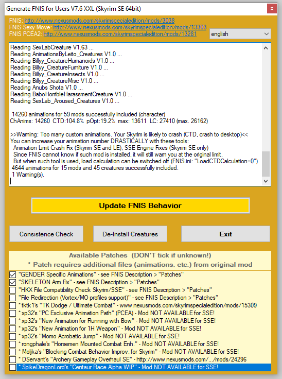Screen dimensions: 282x379
Task: Click 'Animation Limit Crash Fix' log line
Action: point(111,148)
